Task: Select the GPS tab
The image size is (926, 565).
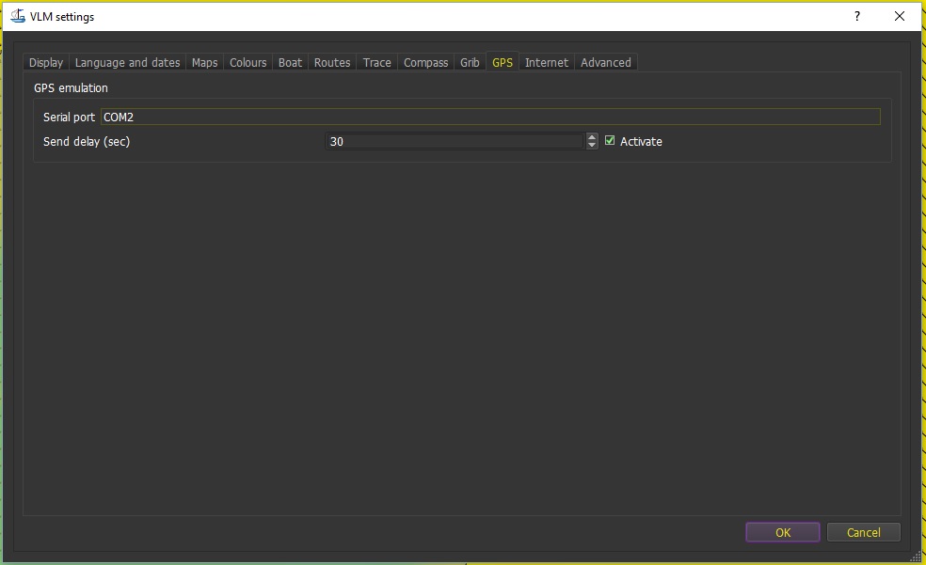Action: 503,62
